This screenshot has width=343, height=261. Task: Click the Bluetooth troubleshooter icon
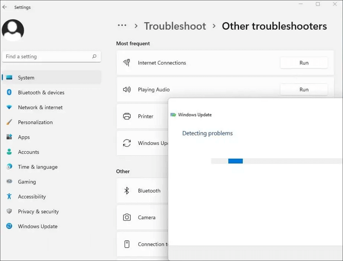pyautogui.click(x=127, y=191)
